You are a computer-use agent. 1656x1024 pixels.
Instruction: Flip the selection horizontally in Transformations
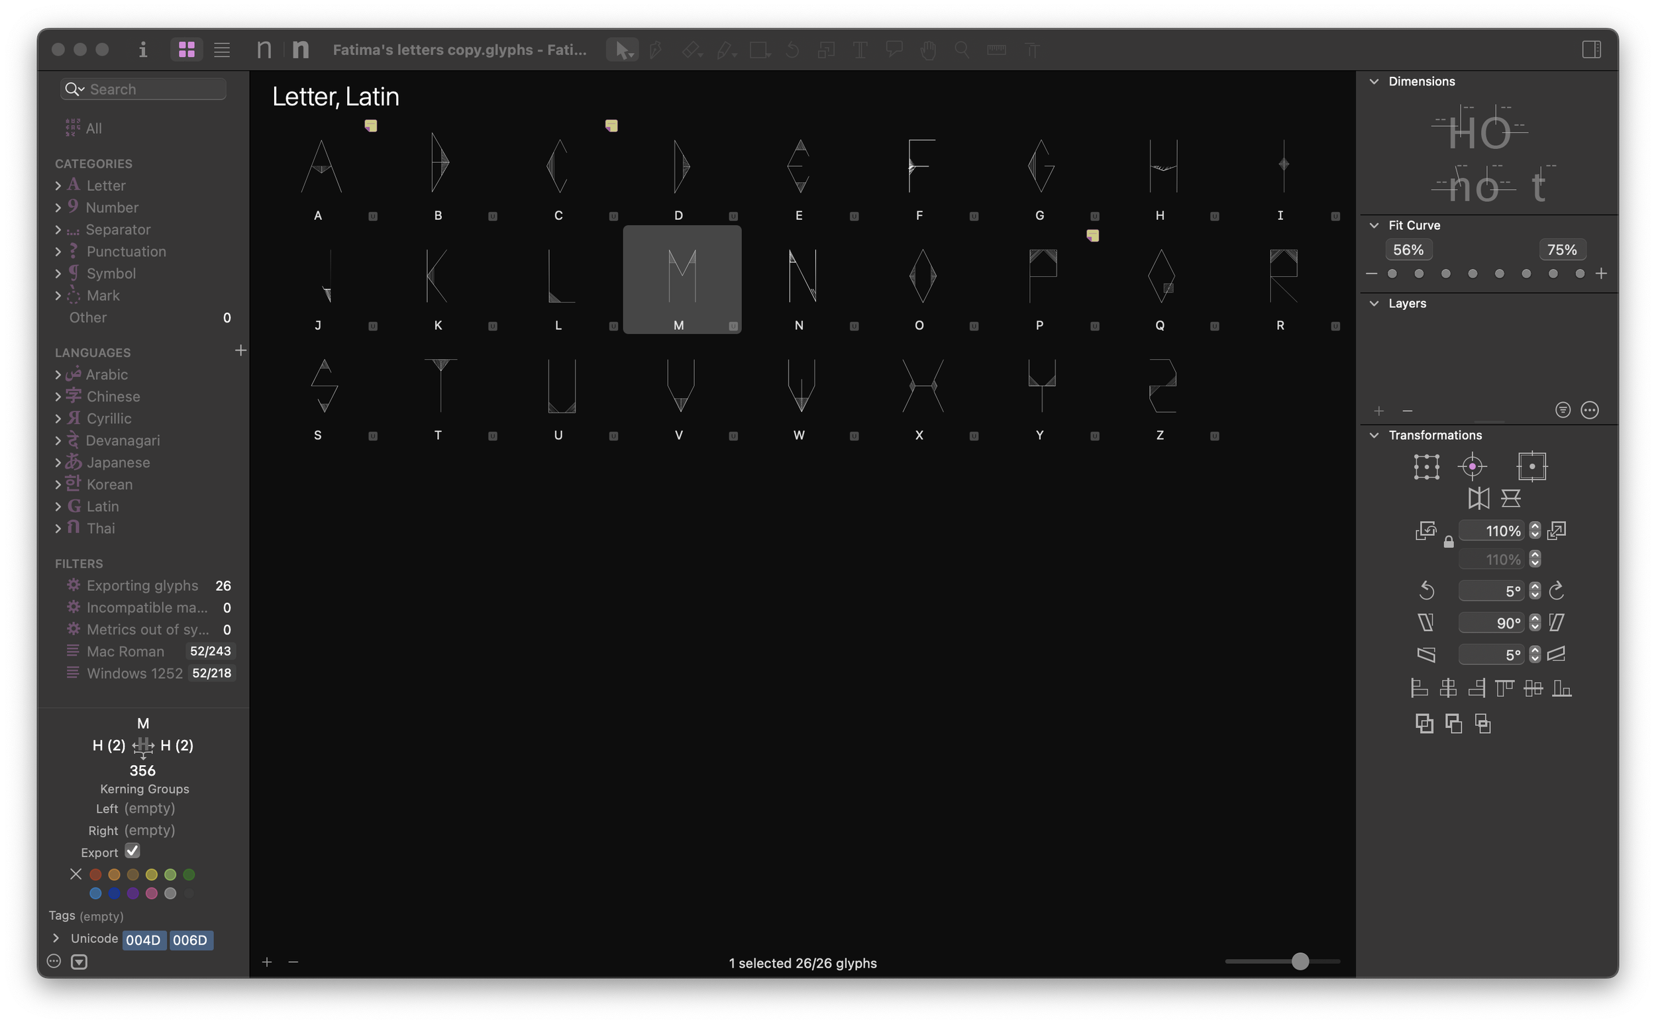pos(1478,498)
